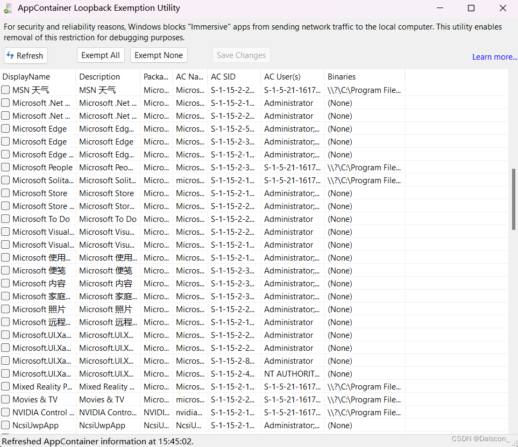The height and width of the screenshot is (447, 518).
Task: Check the Mixed Reality Portal checkbox
Action: pyautogui.click(x=5, y=386)
